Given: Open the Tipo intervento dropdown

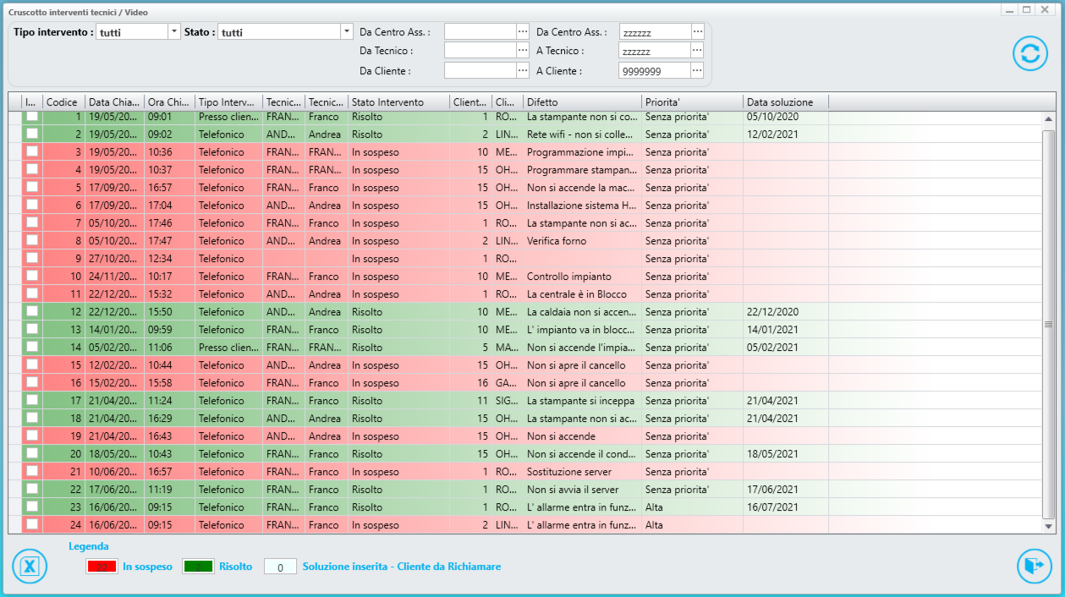Looking at the screenshot, I should click(174, 31).
